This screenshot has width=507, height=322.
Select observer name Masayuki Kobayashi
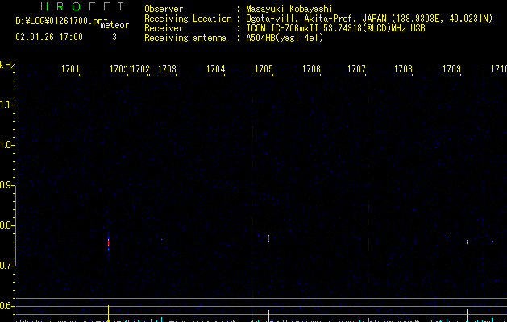tap(289, 9)
